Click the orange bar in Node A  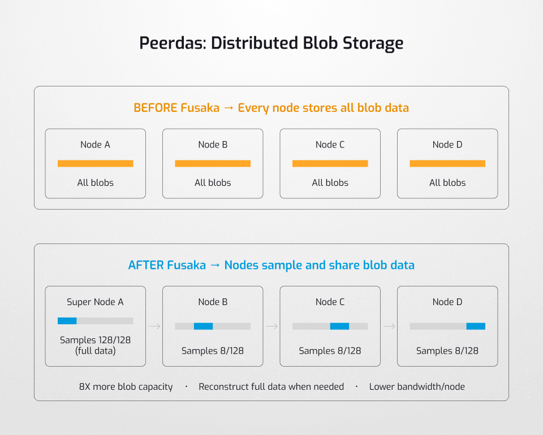pyautogui.click(x=95, y=163)
